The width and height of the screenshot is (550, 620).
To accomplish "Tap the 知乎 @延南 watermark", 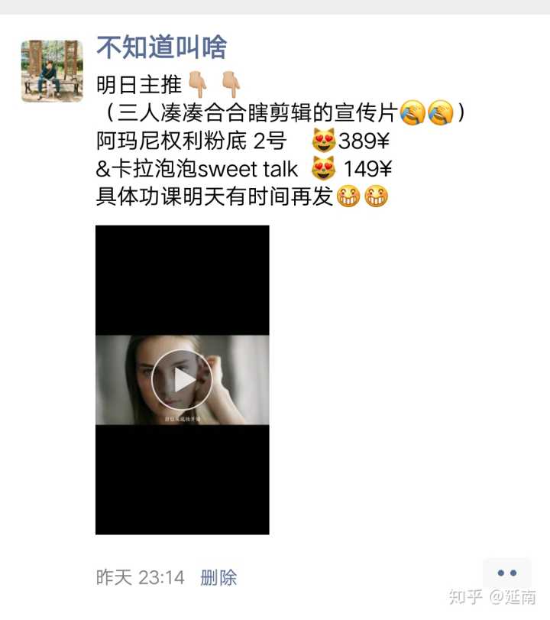I will [492, 596].
